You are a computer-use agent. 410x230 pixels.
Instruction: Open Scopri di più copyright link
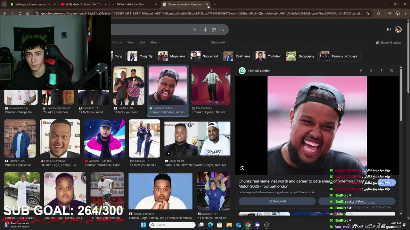pos(307,192)
